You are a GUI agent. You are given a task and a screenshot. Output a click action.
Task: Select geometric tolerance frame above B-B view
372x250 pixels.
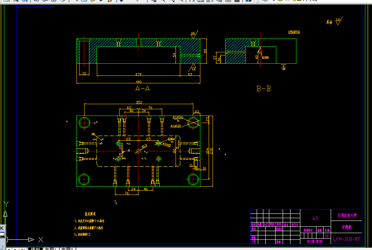[294, 32]
